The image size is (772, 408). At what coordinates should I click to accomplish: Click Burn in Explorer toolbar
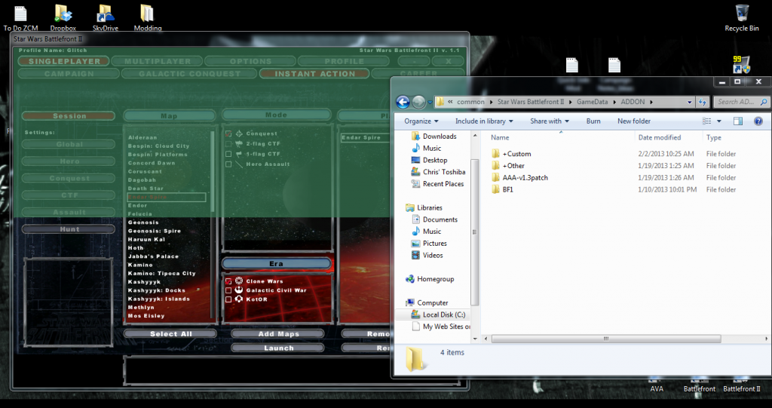pyautogui.click(x=593, y=121)
